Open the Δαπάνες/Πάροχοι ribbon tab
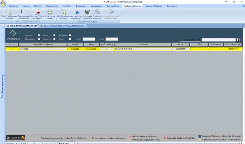Viewport: 245px width, 144px height. coord(154,6)
